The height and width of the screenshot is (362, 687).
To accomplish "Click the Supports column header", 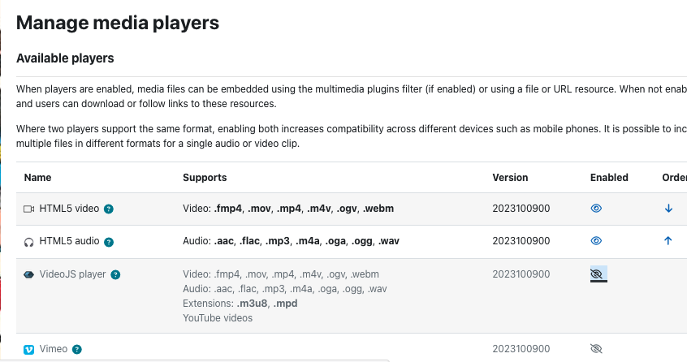I will pyautogui.click(x=205, y=177).
